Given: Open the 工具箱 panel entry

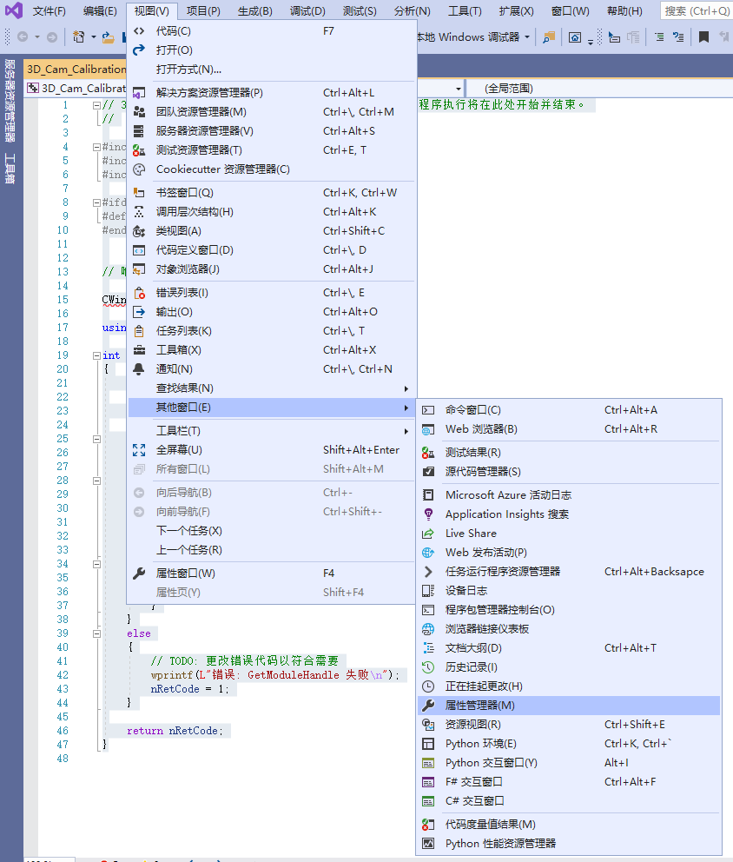Looking at the screenshot, I should coord(178,350).
